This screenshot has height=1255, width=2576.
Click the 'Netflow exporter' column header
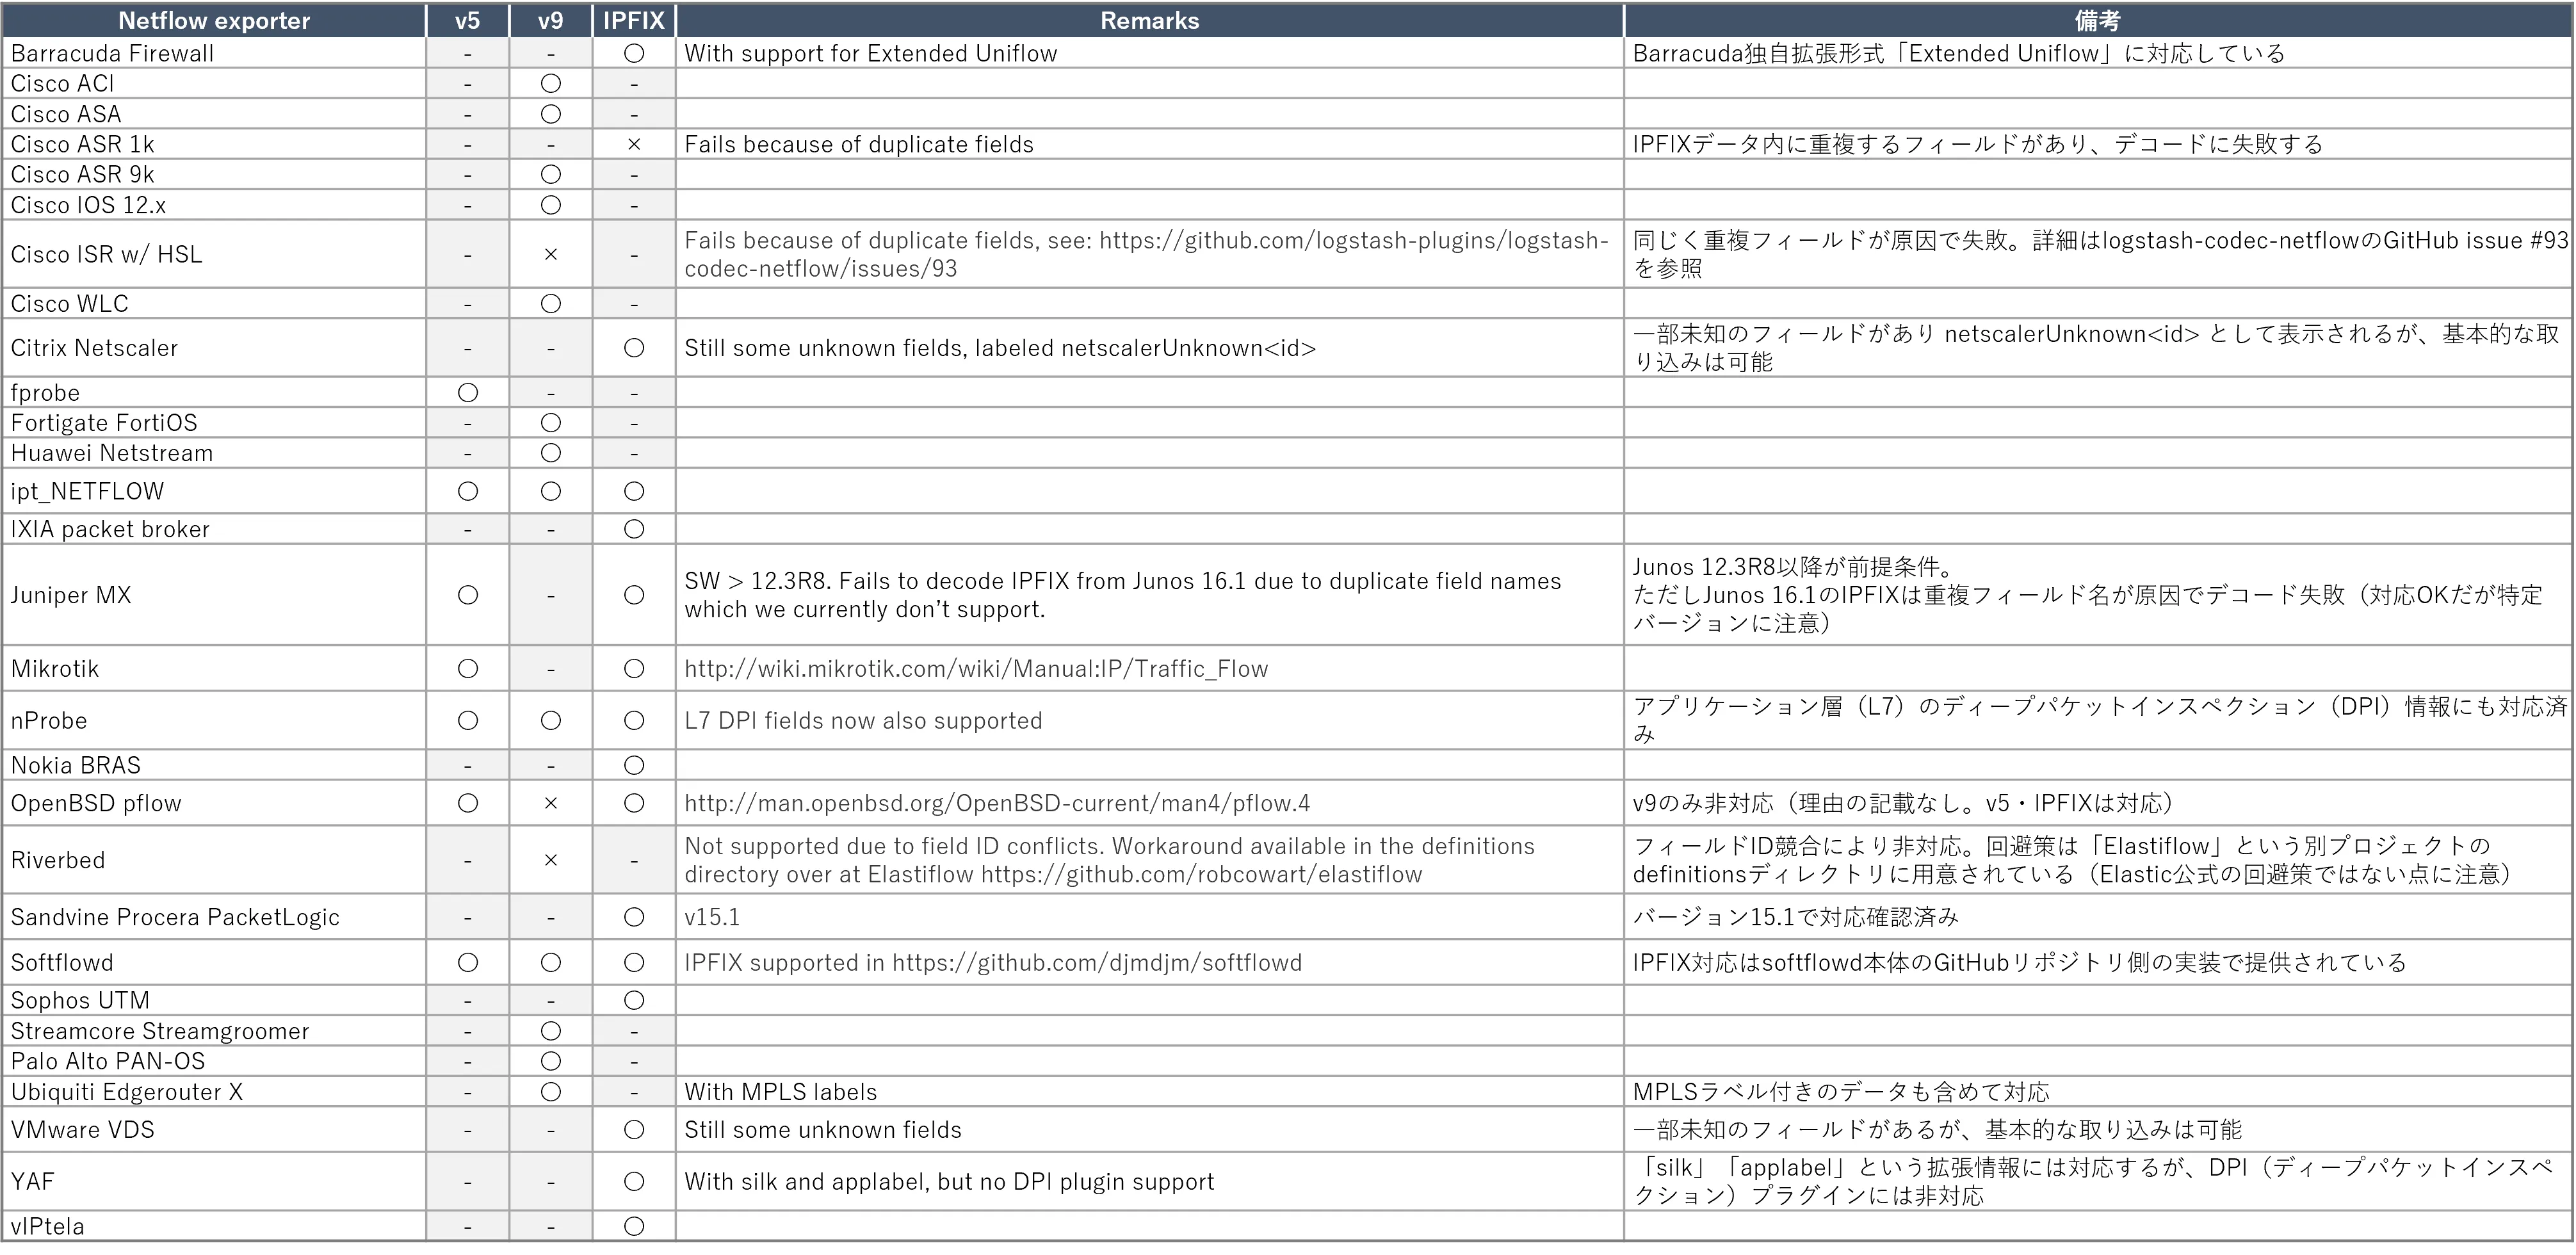(214, 20)
